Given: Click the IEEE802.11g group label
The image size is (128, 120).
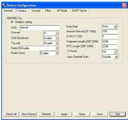Looking at the screenshot, I should coord(14,18).
